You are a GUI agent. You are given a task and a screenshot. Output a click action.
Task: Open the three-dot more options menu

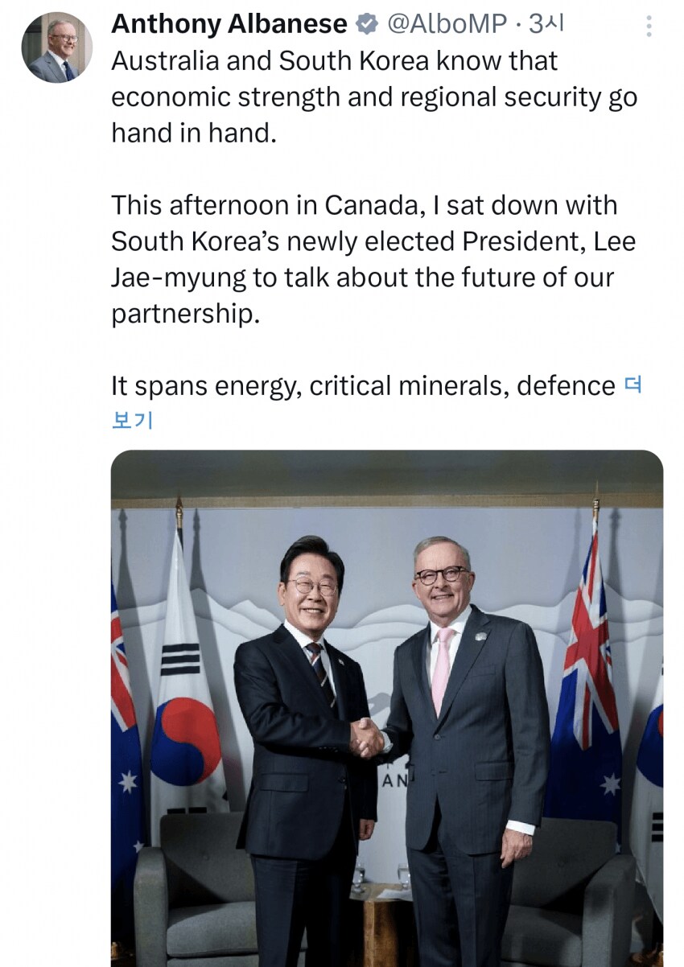[x=649, y=27]
